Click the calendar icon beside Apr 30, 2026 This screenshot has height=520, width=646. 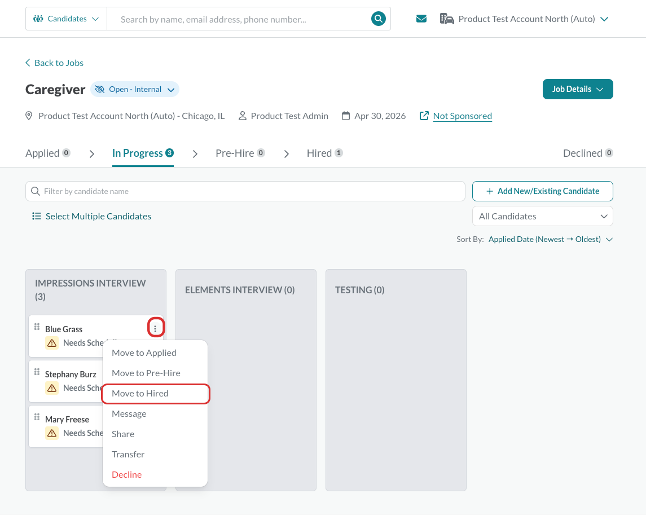click(346, 116)
